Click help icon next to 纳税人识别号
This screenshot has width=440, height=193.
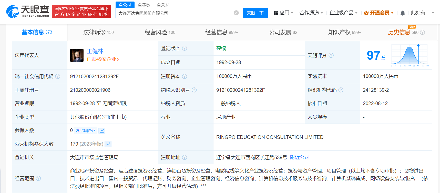pyautogui.click(x=194, y=90)
